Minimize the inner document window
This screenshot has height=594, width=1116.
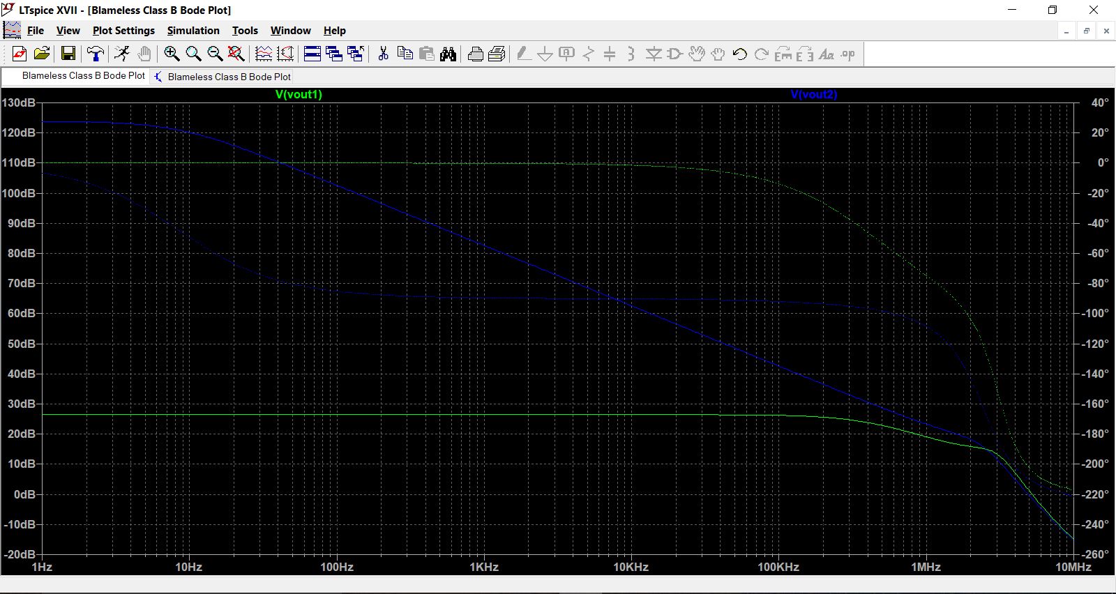tap(1066, 31)
